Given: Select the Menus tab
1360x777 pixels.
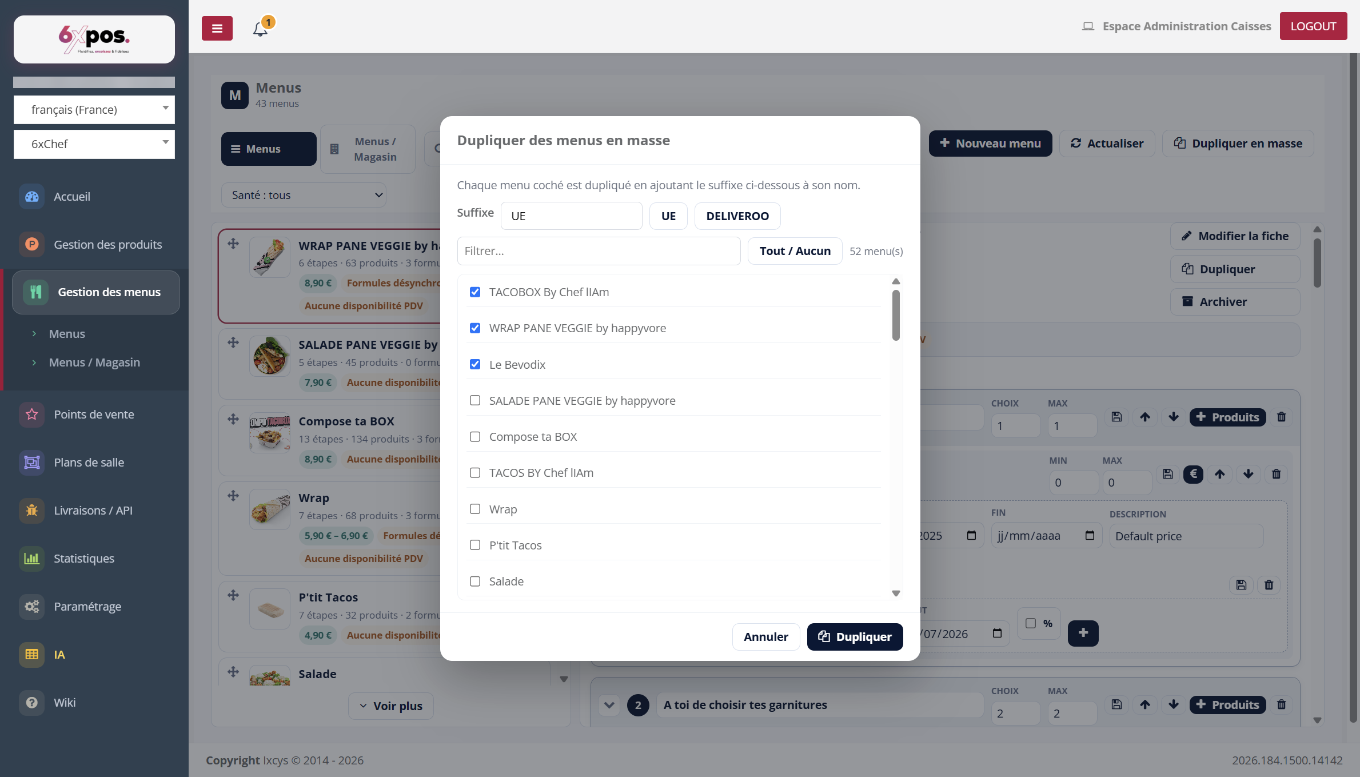Looking at the screenshot, I should (x=269, y=149).
